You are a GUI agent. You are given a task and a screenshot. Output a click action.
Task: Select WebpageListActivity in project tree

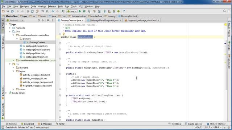point(36,53)
